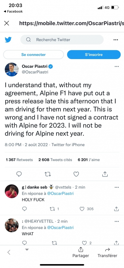The height and width of the screenshot is (268, 124).
Task: Share the main tweet via upload icon
Action: click(105, 174)
